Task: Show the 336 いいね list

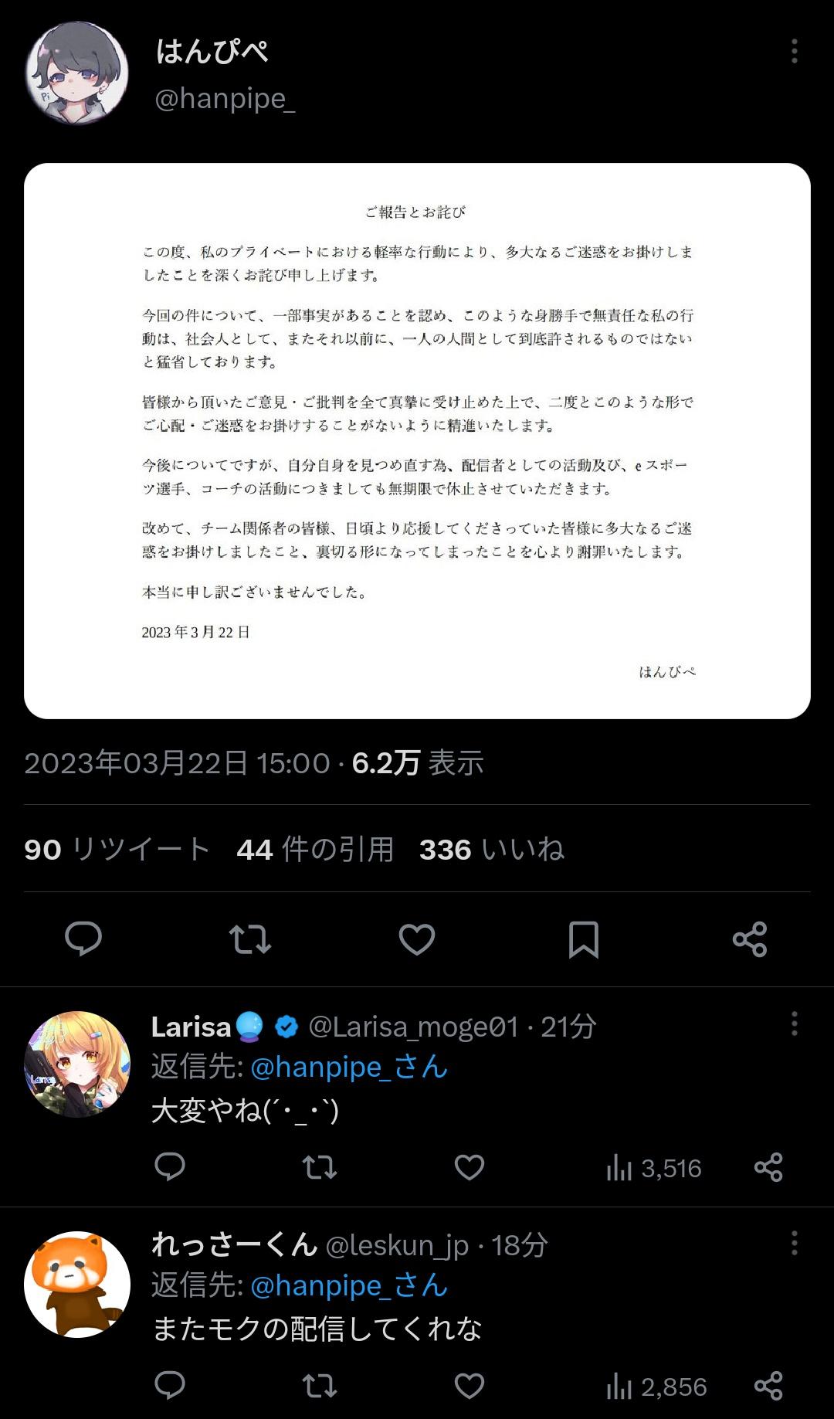Action: click(491, 849)
